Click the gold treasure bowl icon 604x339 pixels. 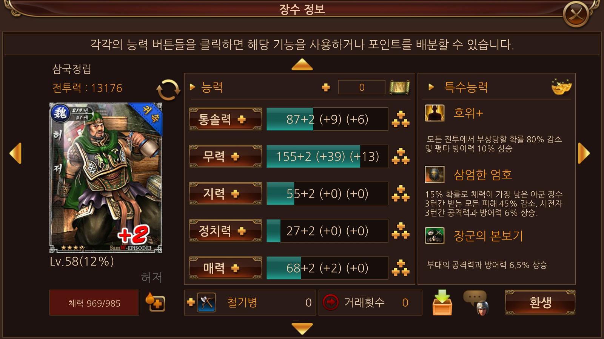click(561, 87)
